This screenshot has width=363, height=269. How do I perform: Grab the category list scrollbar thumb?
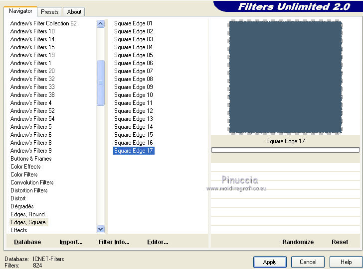coord(101,83)
